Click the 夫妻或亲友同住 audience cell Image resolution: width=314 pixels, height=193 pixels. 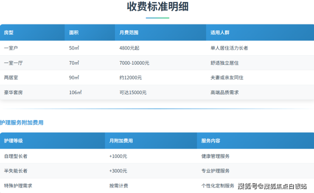[x=227, y=78]
